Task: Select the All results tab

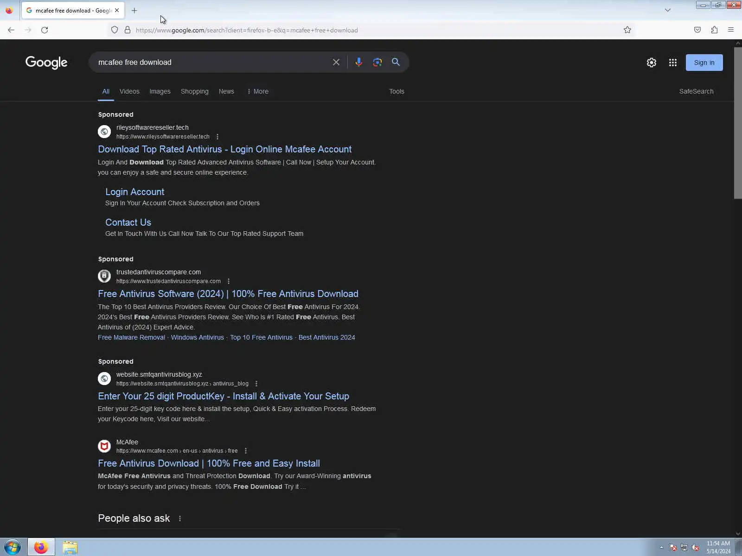Action: [106, 91]
